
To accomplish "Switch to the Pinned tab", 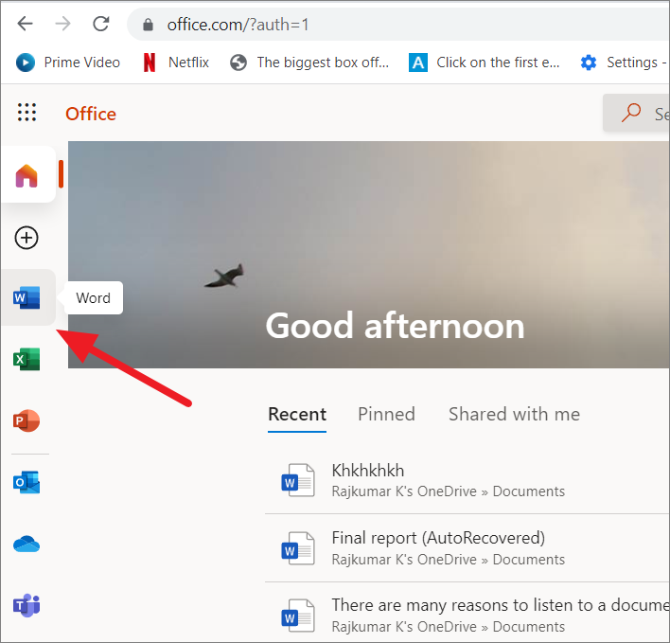I will (x=386, y=414).
